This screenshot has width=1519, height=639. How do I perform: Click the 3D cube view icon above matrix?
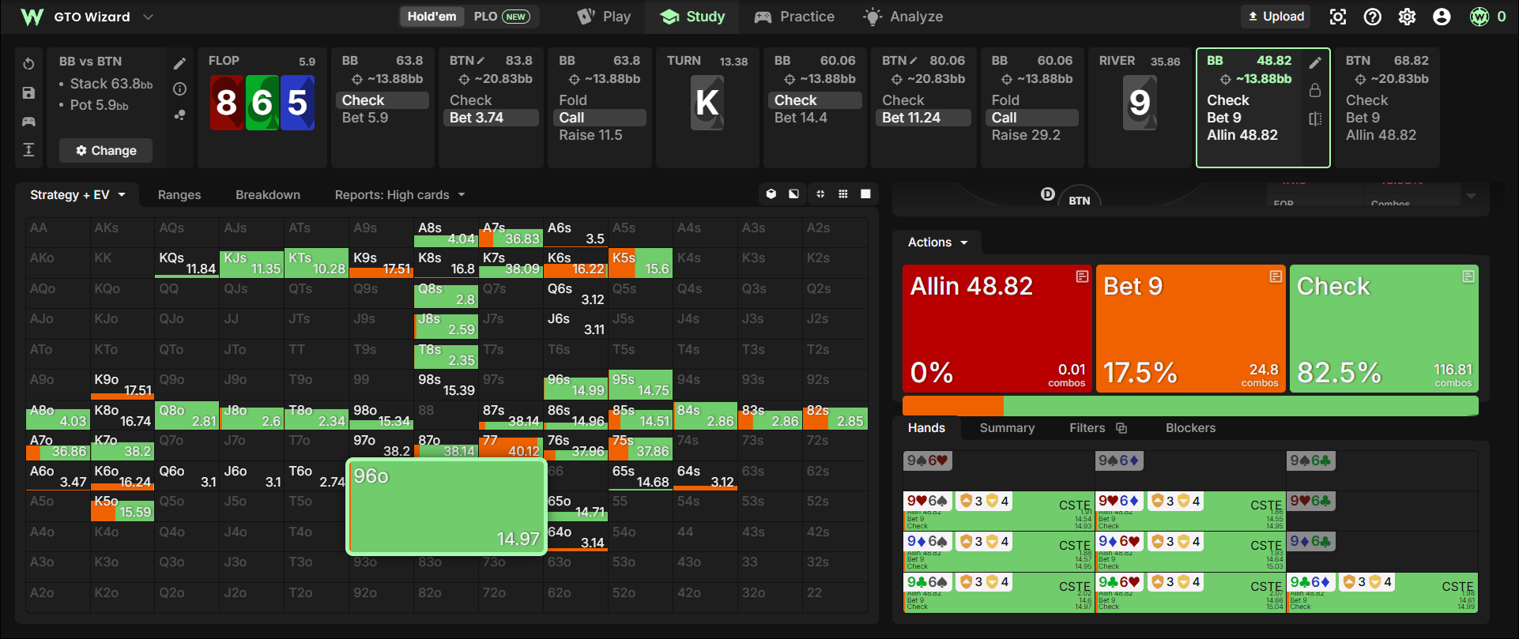coord(771,194)
